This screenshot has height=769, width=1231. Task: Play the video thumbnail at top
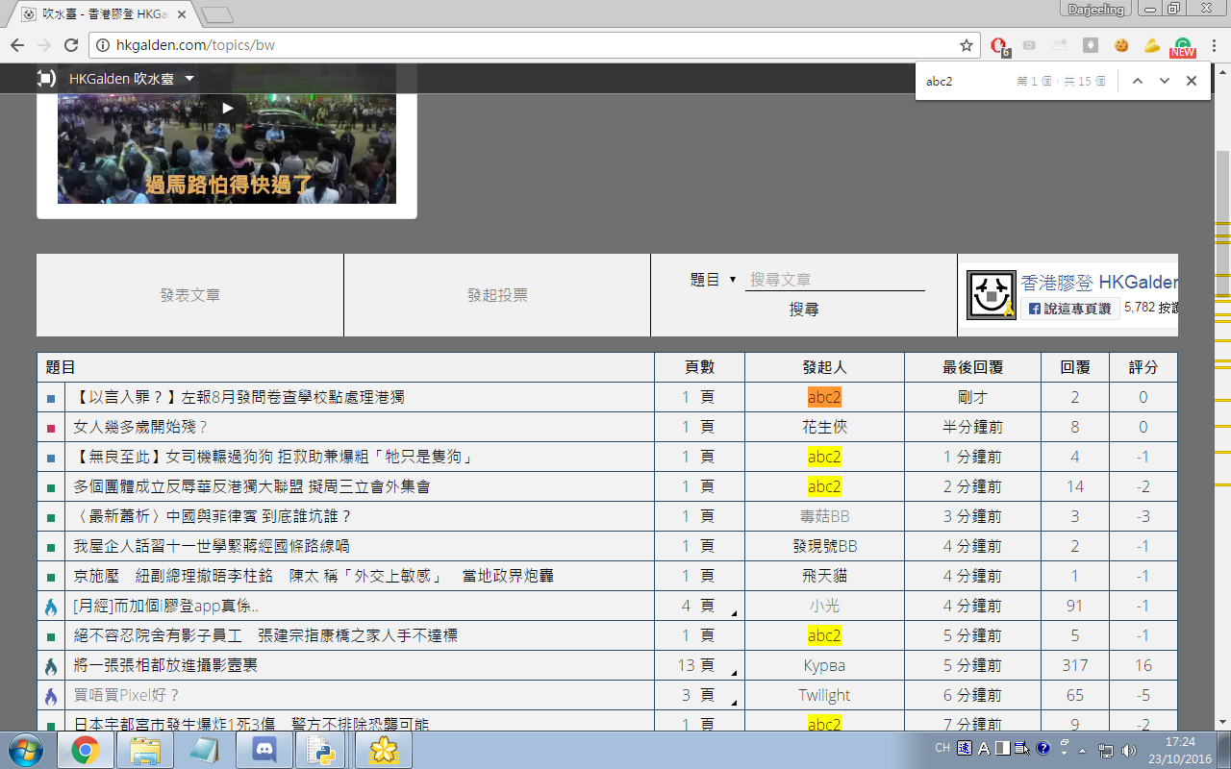pyautogui.click(x=227, y=109)
